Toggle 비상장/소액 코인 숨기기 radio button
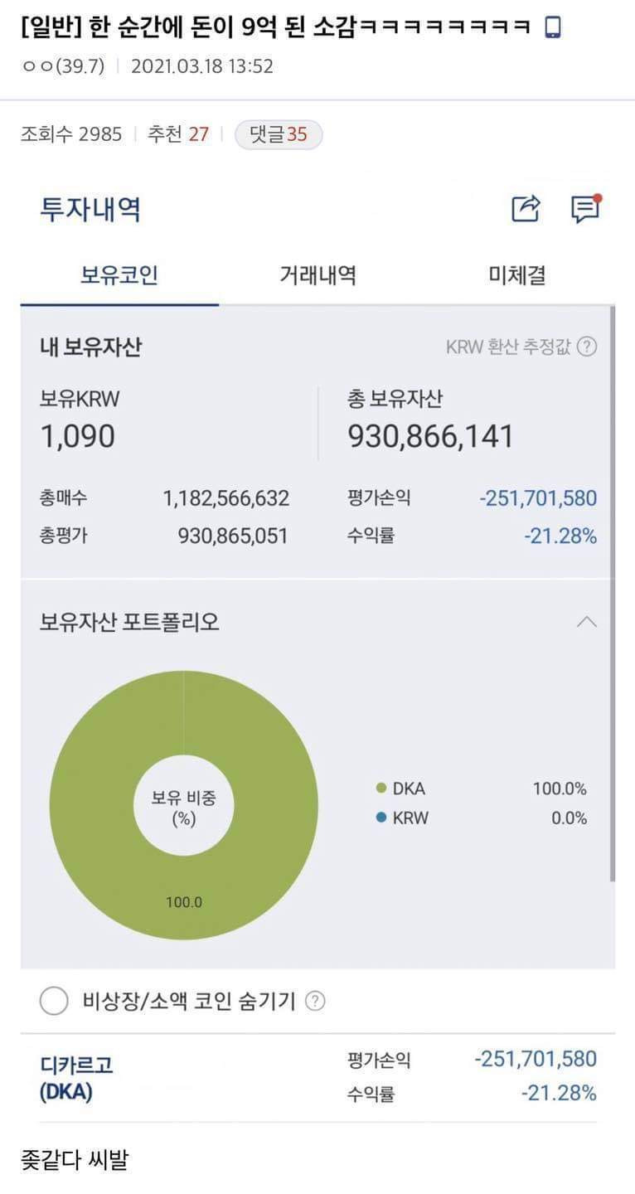This screenshot has width=635, height=1194. 54,1002
